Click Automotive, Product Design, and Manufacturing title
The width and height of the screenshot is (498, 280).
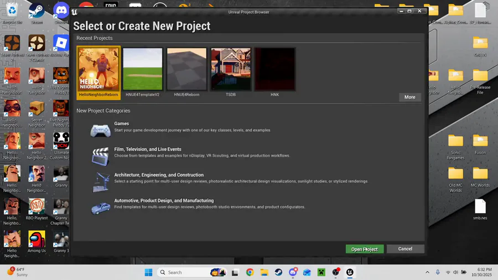(x=164, y=201)
